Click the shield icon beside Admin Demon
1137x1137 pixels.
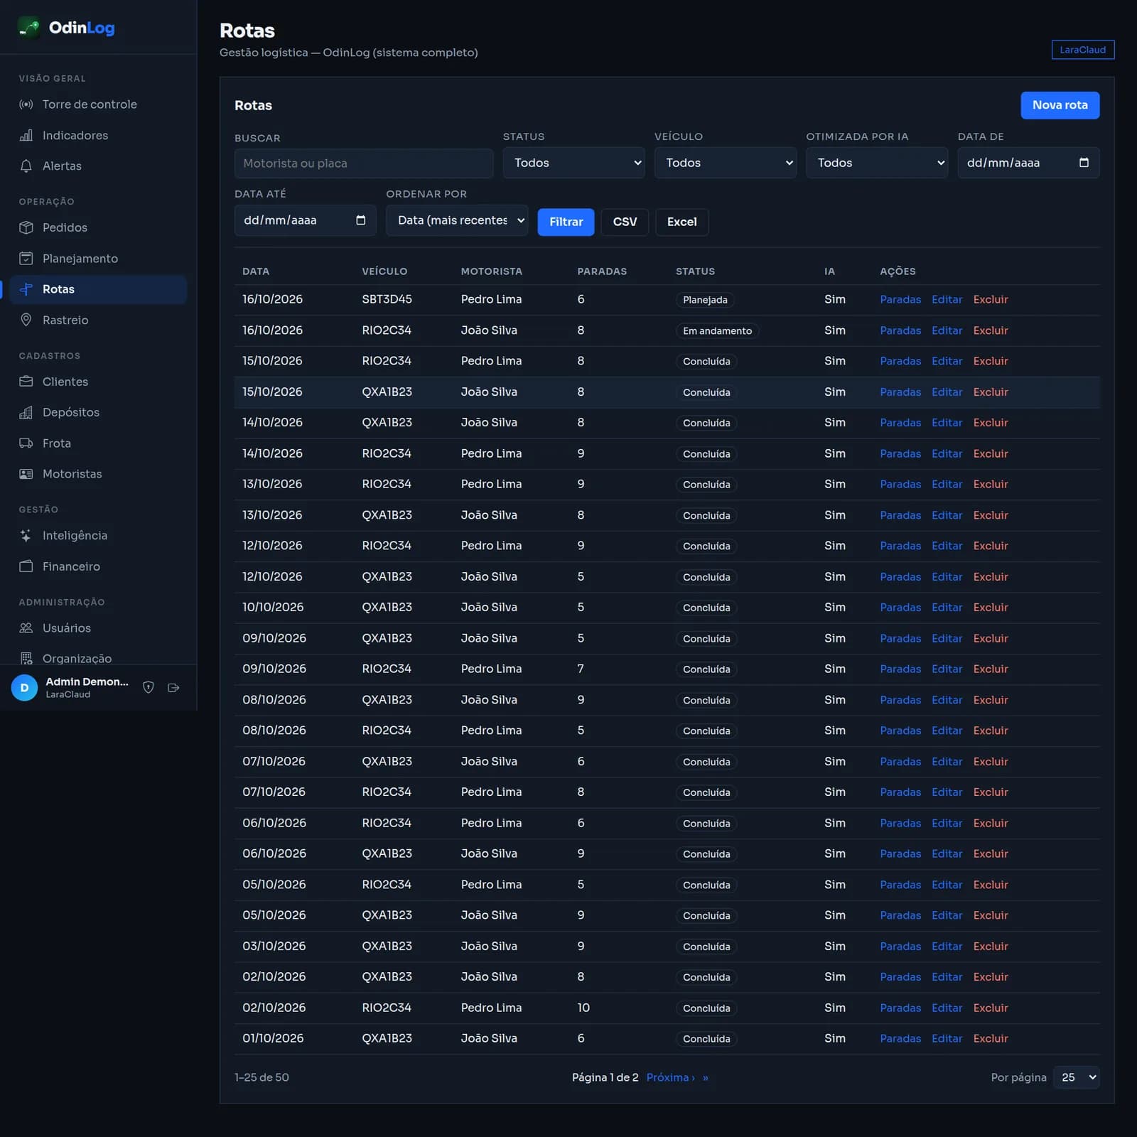tap(149, 687)
